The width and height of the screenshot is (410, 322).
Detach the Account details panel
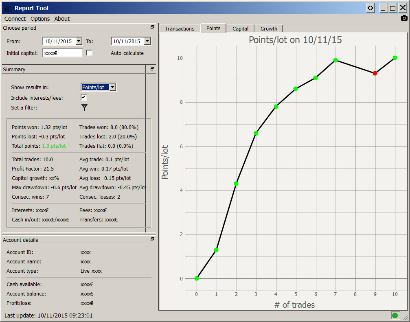(x=152, y=239)
